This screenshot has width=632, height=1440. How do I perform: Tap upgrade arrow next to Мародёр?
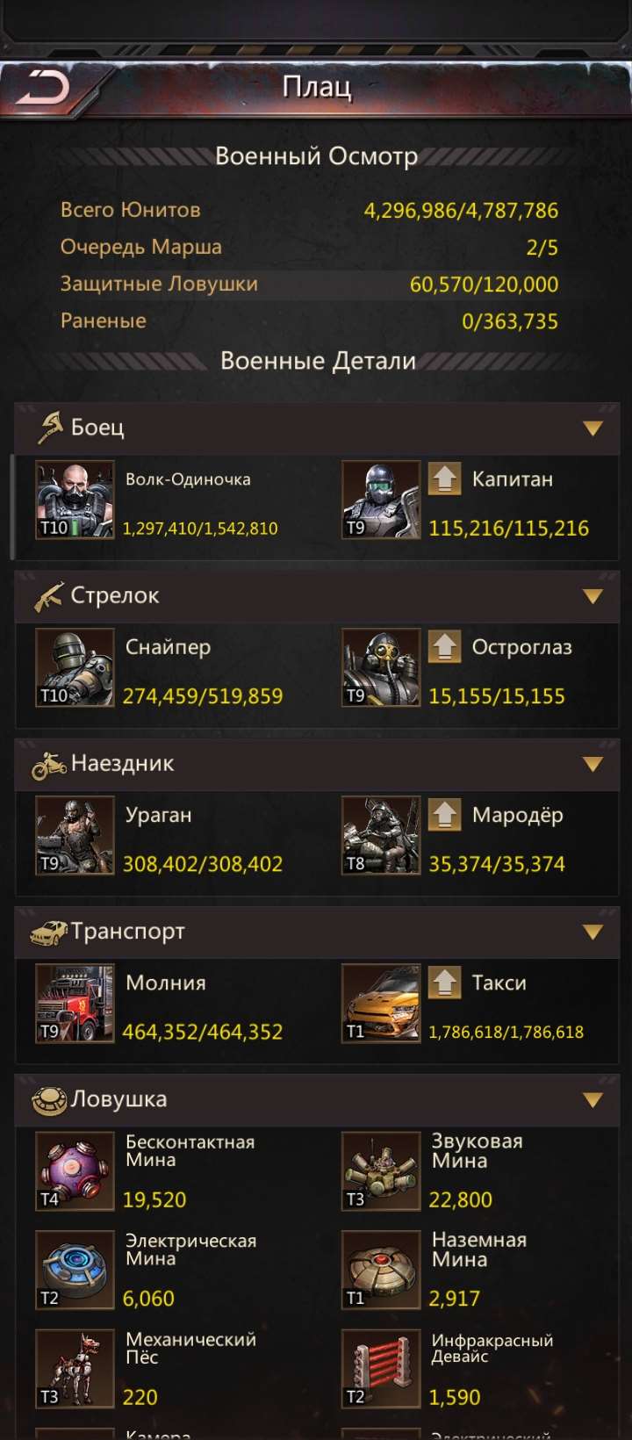point(444,814)
